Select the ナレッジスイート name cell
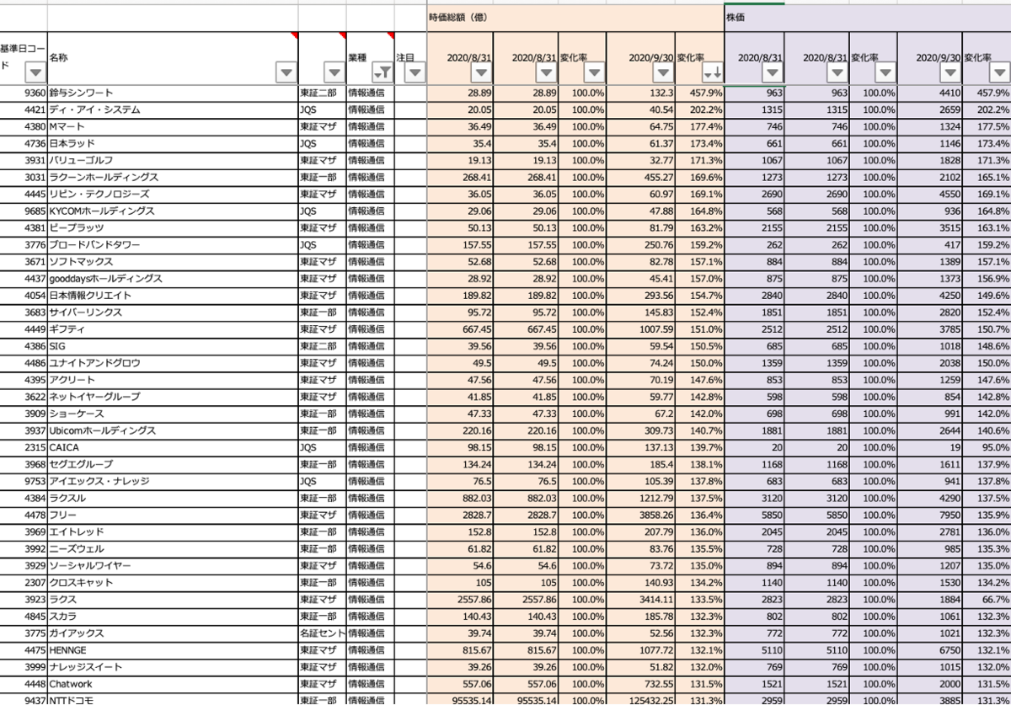The image size is (1011, 705). 173,666
